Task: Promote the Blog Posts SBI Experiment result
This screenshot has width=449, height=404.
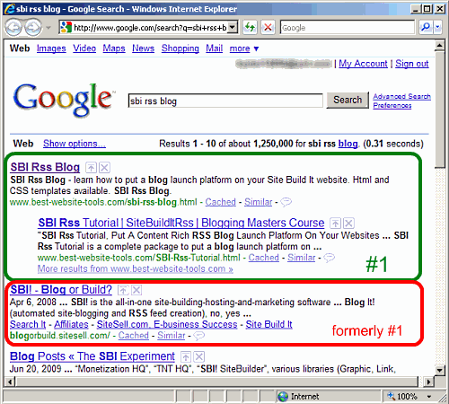Action: [186, 356]
